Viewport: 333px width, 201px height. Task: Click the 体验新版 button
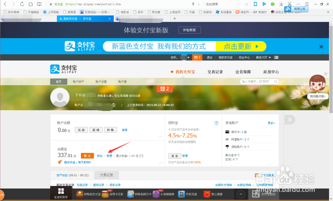(189, 30)
